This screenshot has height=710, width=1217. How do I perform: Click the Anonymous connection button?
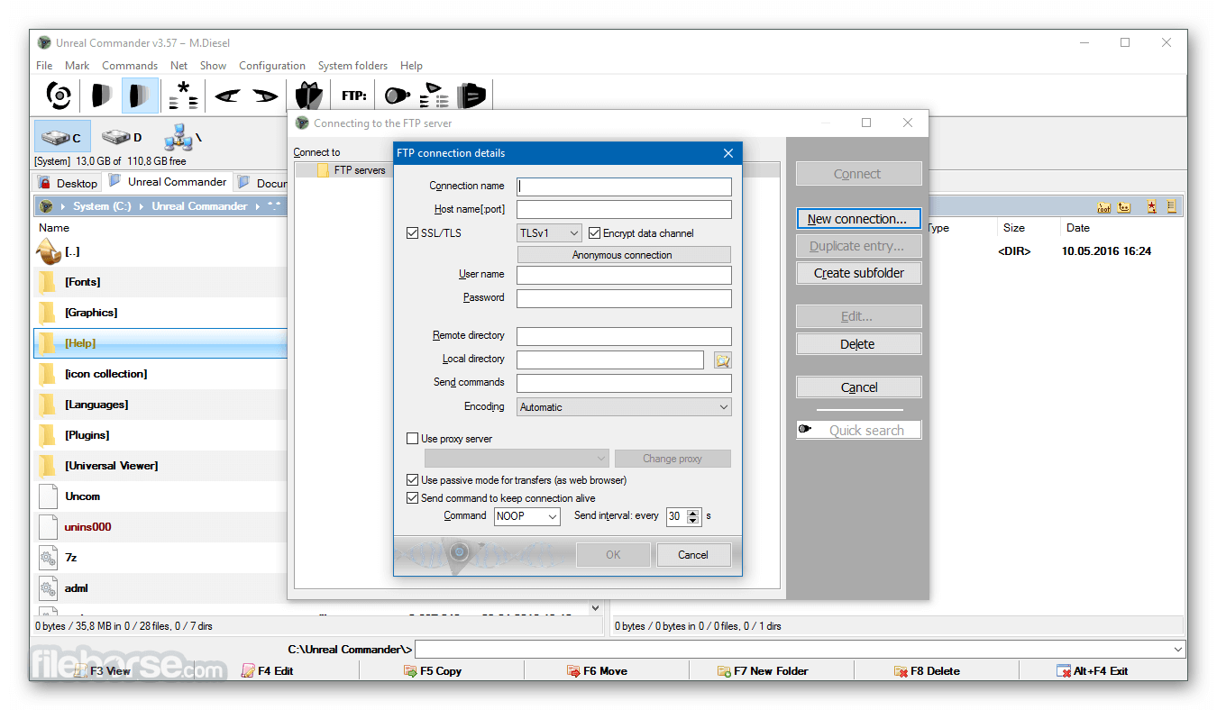tap(624, 255)
